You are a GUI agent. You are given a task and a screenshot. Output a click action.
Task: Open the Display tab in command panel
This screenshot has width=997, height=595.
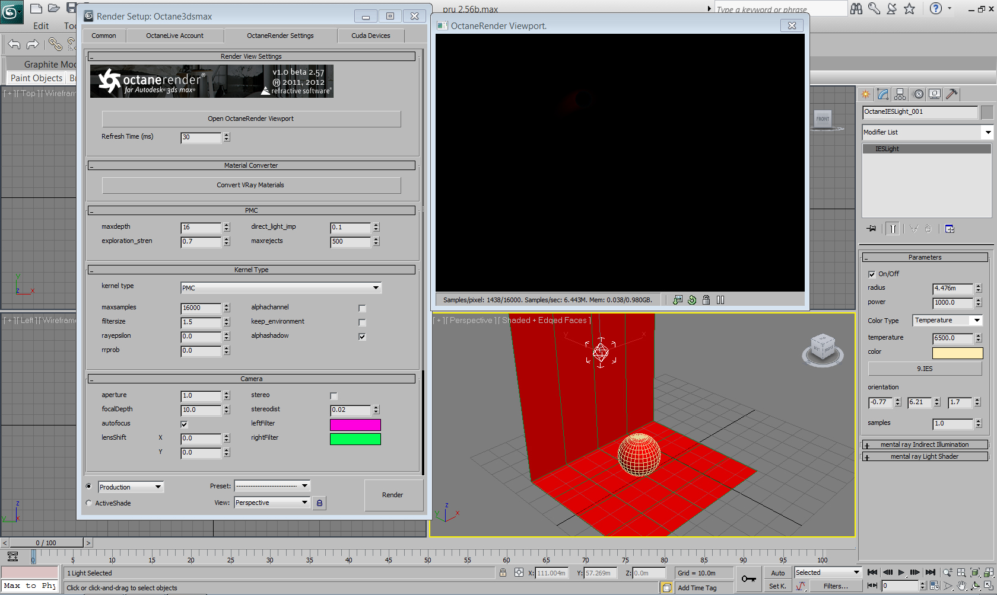pos(935,94)
